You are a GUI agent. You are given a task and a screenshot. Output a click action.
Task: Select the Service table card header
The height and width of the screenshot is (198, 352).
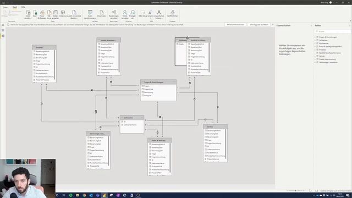[215, 127]
